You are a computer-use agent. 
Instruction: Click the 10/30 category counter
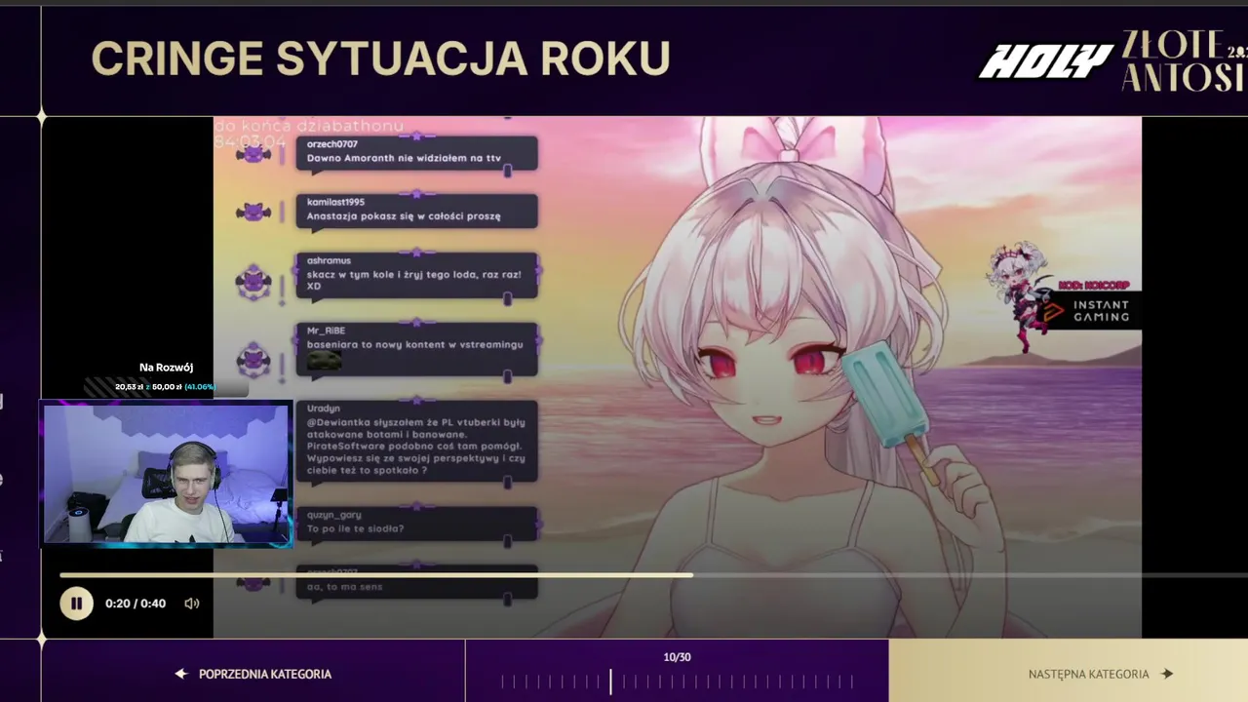click(x=677, y=657)
